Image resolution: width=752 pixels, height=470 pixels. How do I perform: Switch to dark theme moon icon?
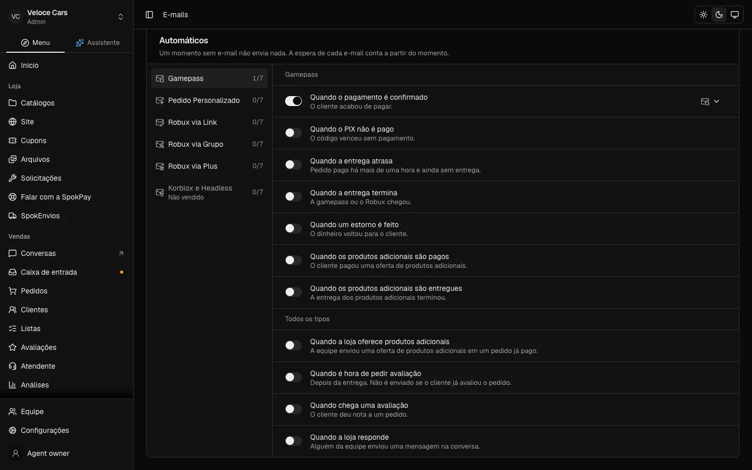[719, 15]
